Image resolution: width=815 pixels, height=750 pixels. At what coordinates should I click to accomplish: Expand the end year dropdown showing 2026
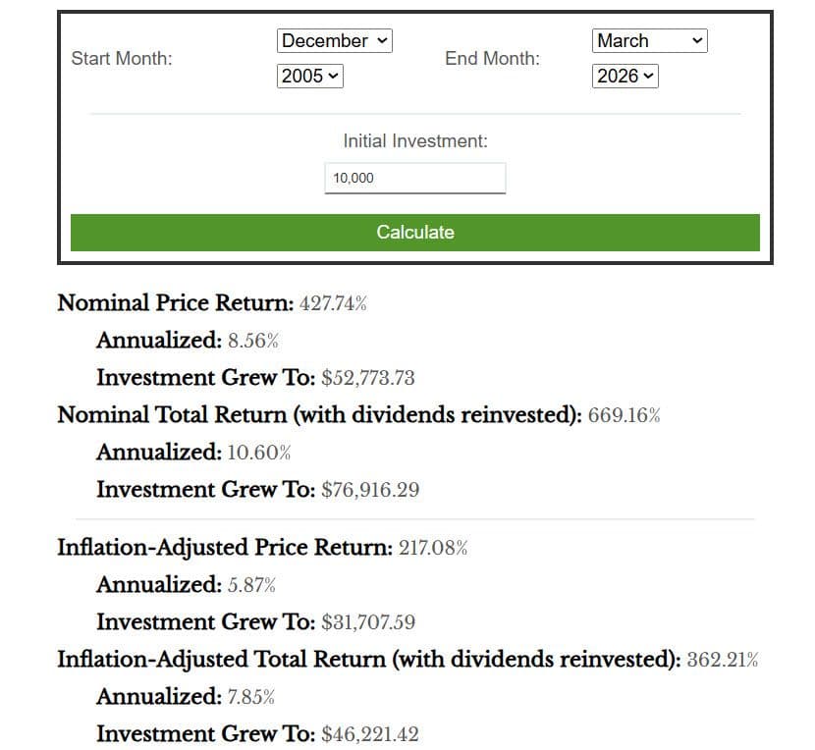click(625, 76)
